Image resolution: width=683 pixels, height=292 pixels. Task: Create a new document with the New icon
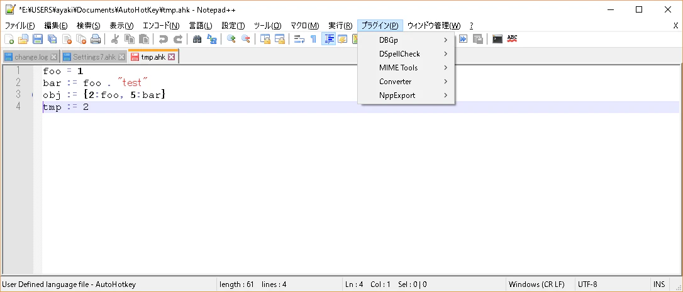tap(9, 39)
